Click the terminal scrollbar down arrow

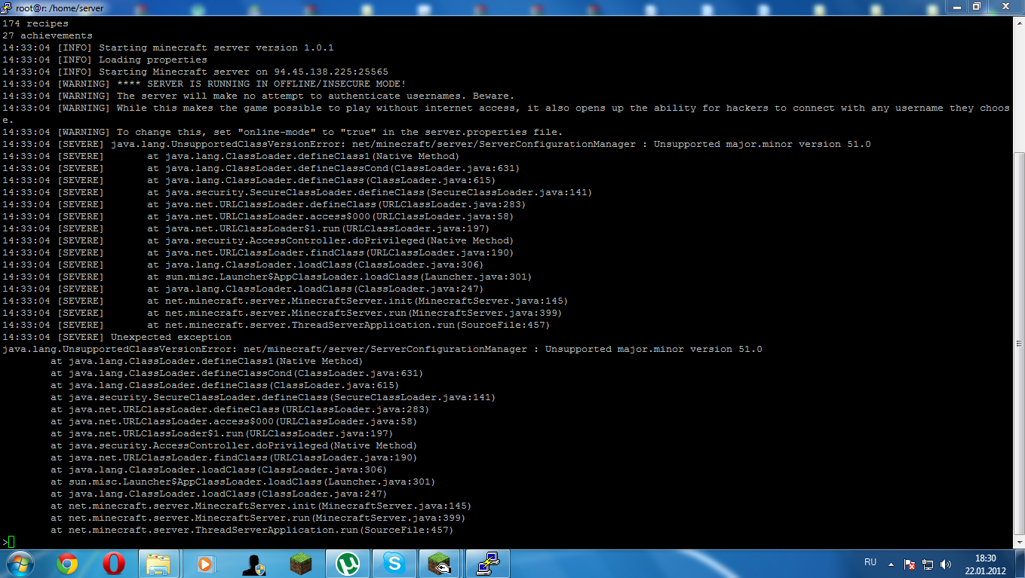pos(1018,541)
